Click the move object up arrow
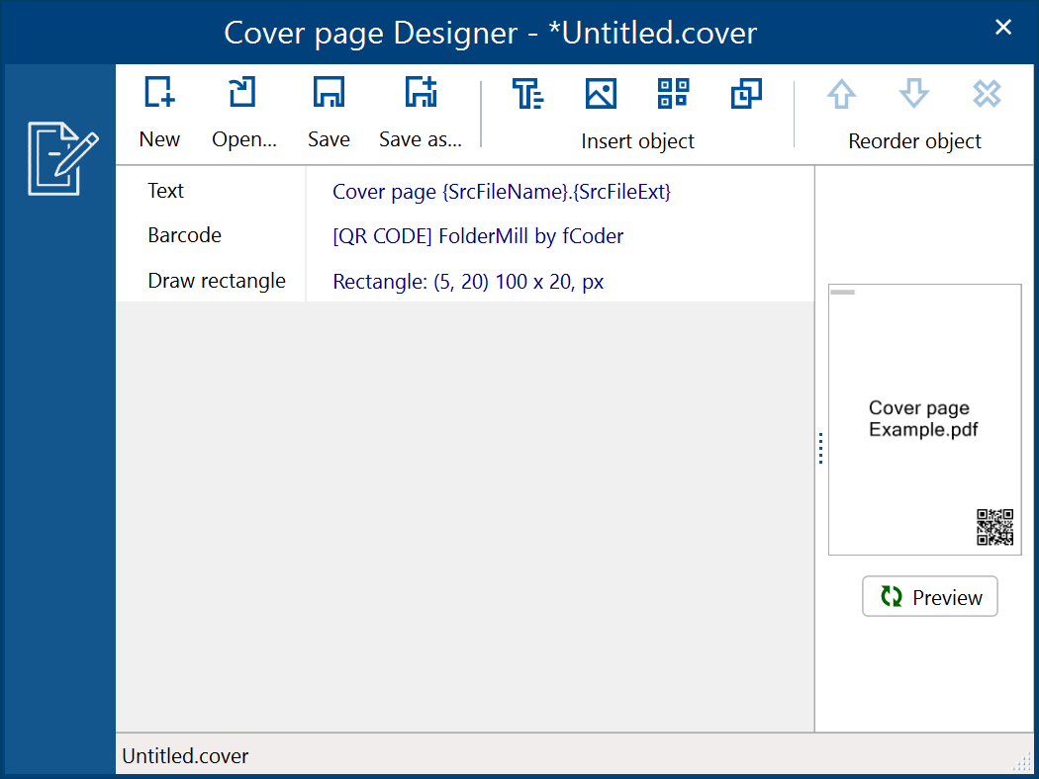Image resolution: width=1039 pixels, height=779 pixels. pyautogui.click(x=841, y=94)
